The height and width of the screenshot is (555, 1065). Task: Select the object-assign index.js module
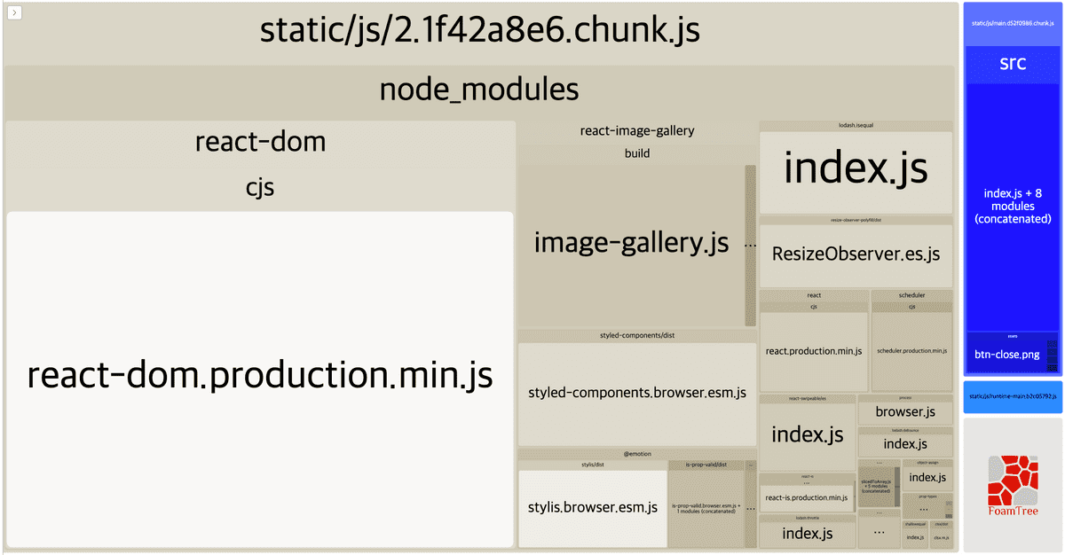[927, 477]
